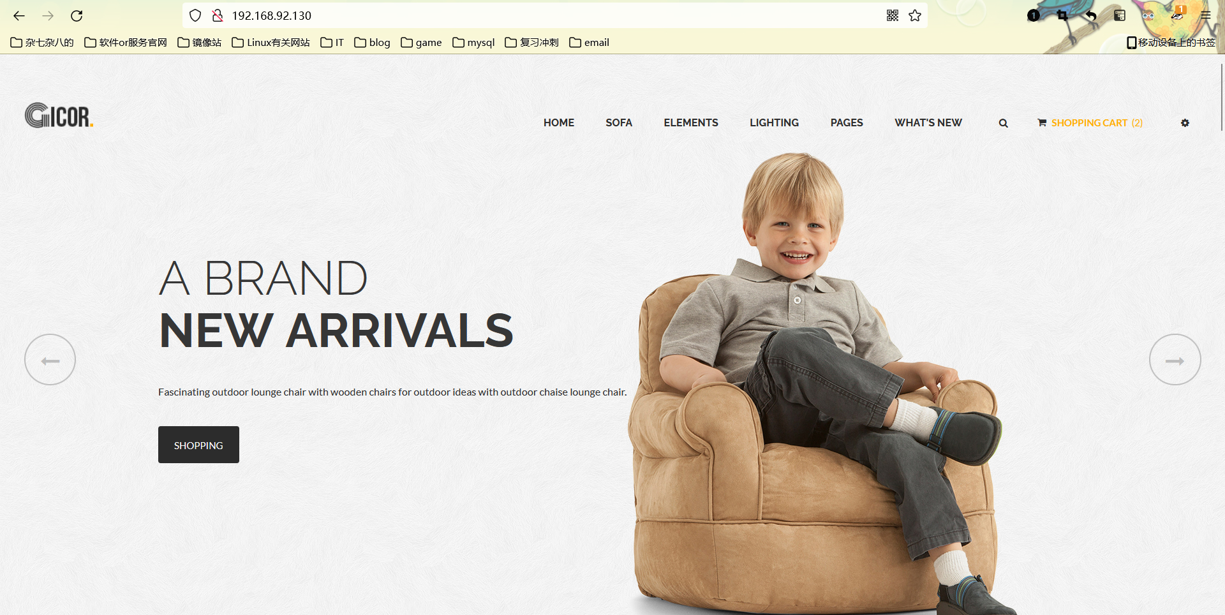Open the browser hamburger menu
This screenshot has width=1225, height=615.
(x=1205, y=15)
